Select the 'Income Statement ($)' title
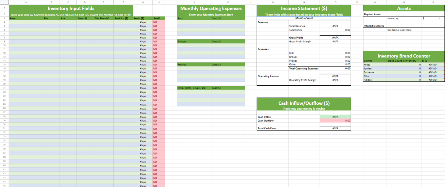Image resolution: width=445 pixels, height=187 pixels. pyautogui.click(x=304, y=8)
